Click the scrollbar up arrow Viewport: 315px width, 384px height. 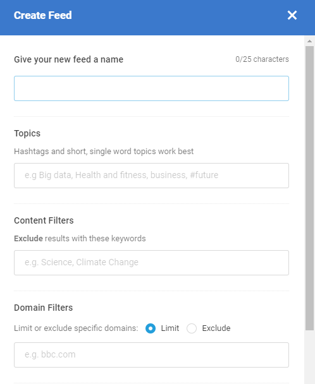(309, 41)
